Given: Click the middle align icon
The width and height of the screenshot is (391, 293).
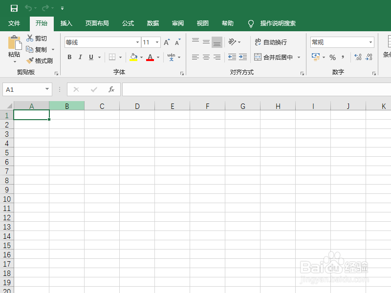Looking at the screenshot, I should click(206, 42).
